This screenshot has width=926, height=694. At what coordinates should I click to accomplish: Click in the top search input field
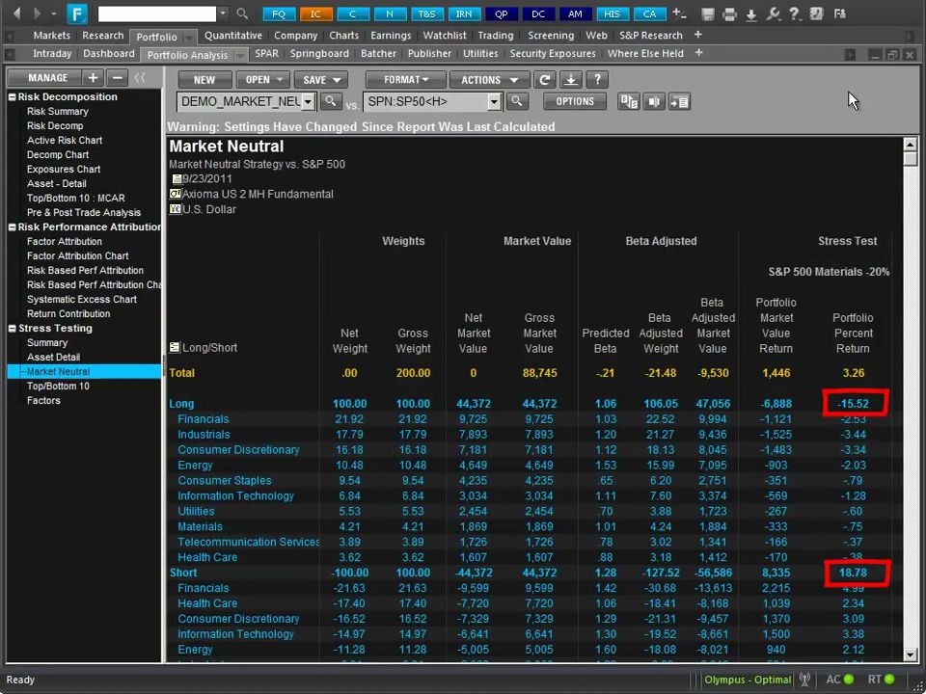[x=156, y=13]
